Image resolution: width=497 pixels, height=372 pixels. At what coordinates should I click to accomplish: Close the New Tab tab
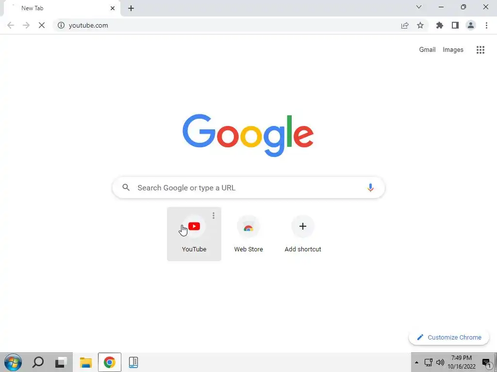click(113, 8)
